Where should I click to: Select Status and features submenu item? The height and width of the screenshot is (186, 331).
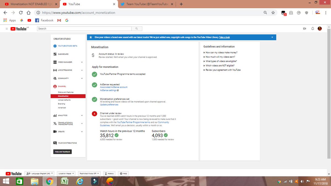(x=66, y=92)
